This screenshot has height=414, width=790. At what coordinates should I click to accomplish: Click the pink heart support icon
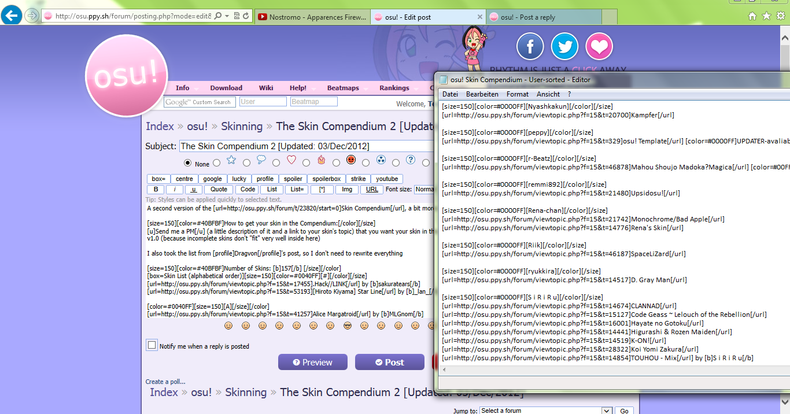599,46
